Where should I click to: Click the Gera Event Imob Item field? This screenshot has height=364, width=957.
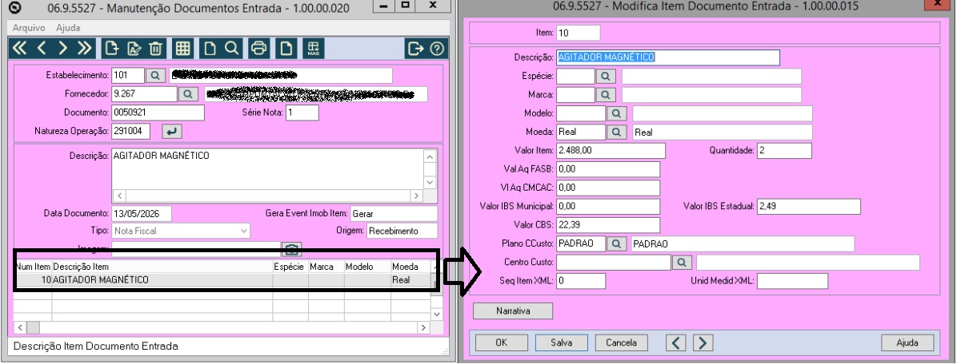tap(394, 214)
